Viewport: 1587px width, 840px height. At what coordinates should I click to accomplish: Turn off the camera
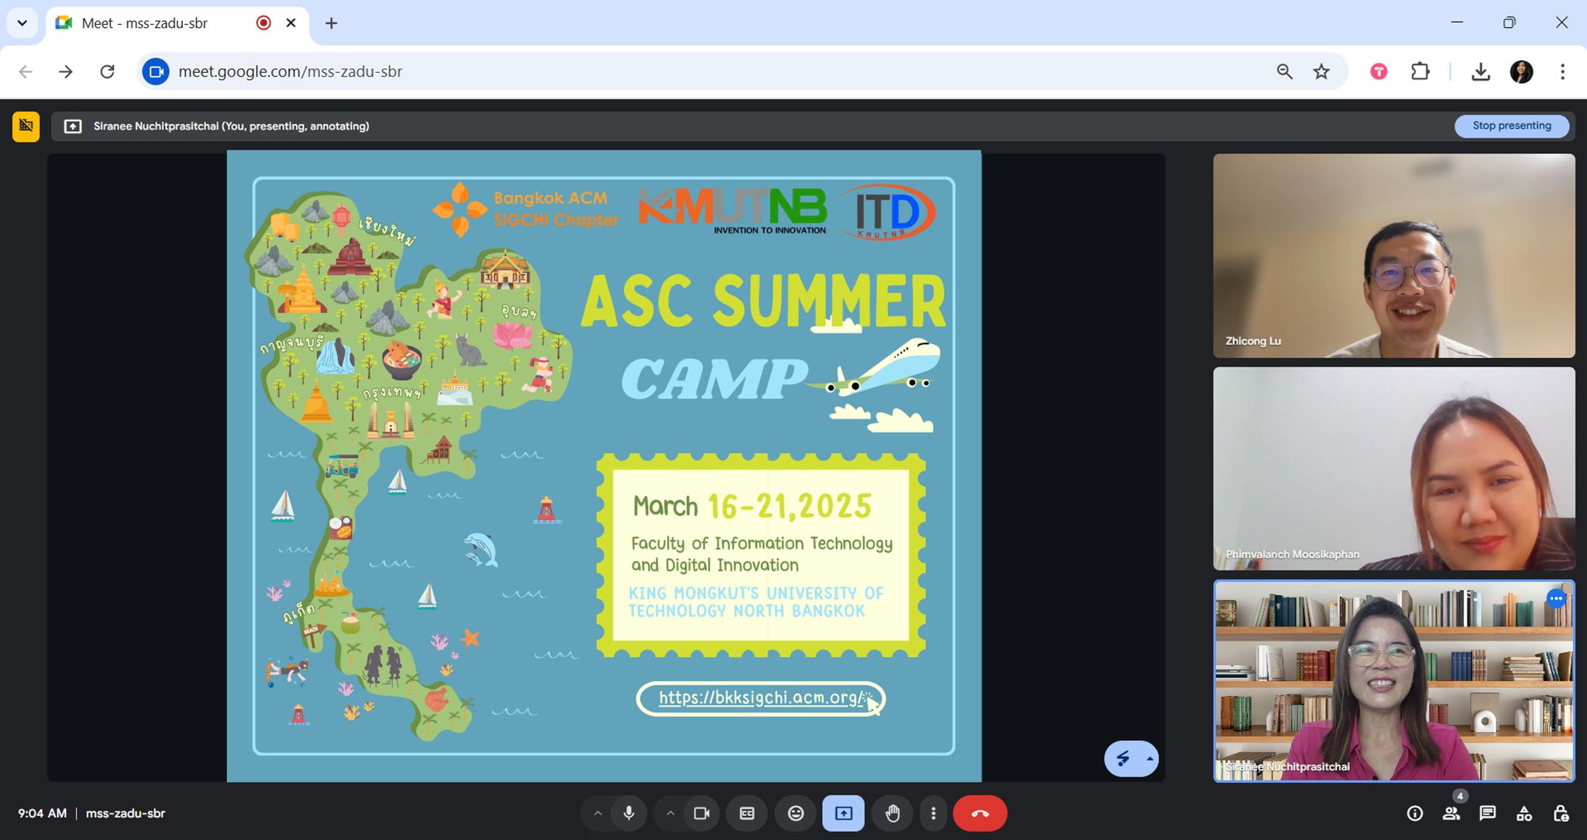click(701, 813)
